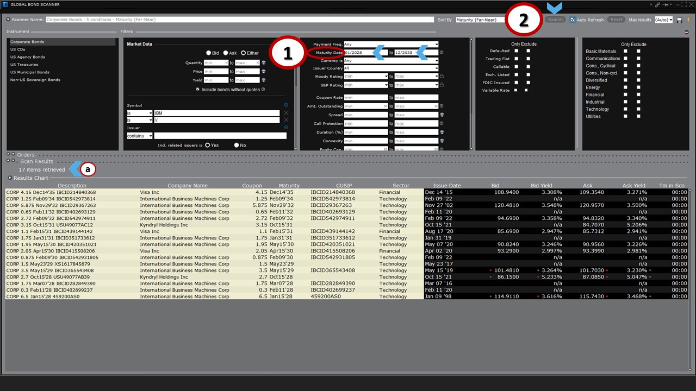
Task: Remove the IBM symbol row with its X
Action: 286,113
